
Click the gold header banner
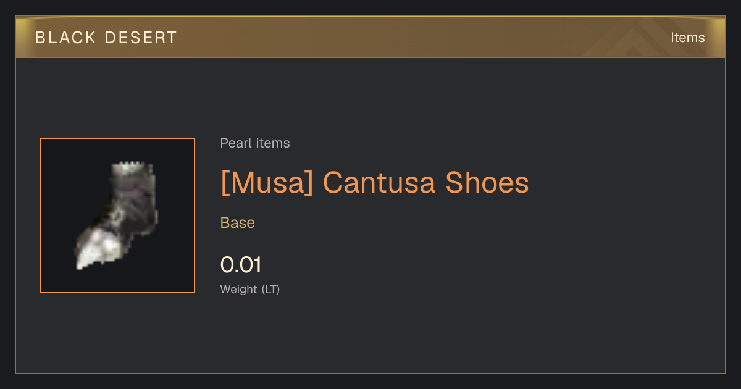(x=371, y=37)
